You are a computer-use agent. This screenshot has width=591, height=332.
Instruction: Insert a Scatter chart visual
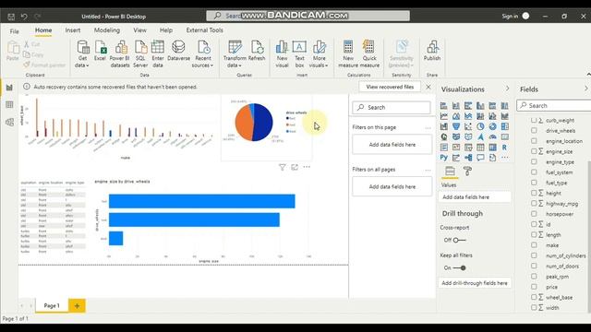468,126
